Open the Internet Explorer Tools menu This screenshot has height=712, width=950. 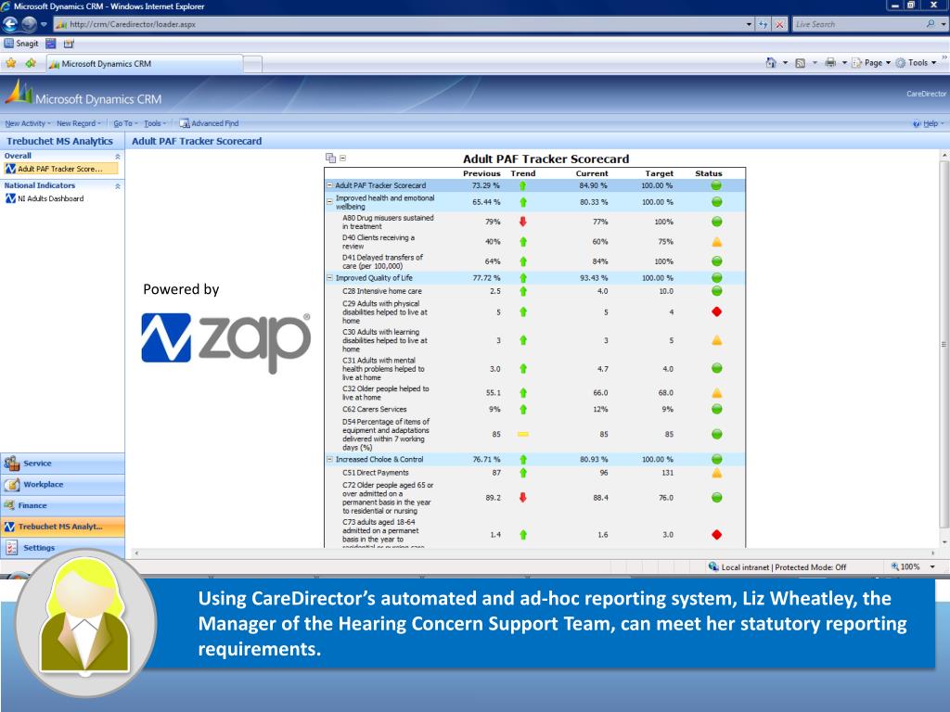pyautogui.click(x=916, y=62)
